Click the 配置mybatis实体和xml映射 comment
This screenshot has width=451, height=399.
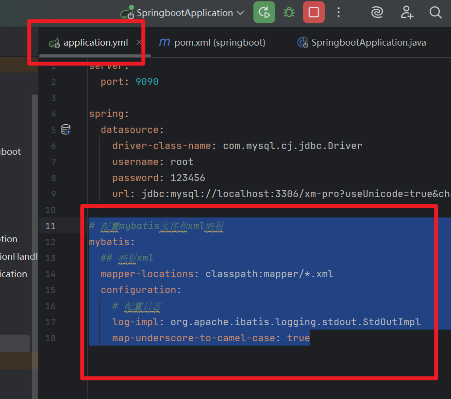pos(156,226)
